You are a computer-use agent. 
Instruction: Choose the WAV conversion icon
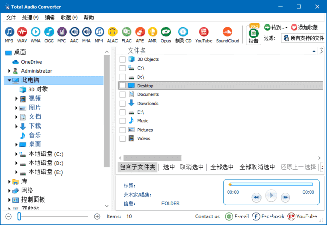tap(22, 33)
